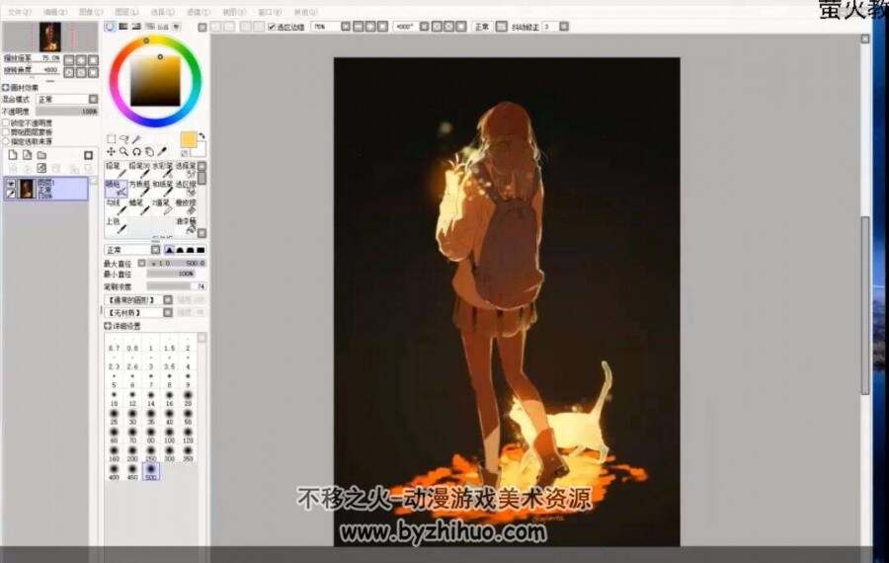Choose the 铅笔 pencil brush
This screenshot has width=889, height=563.
(x=116, y=170)
